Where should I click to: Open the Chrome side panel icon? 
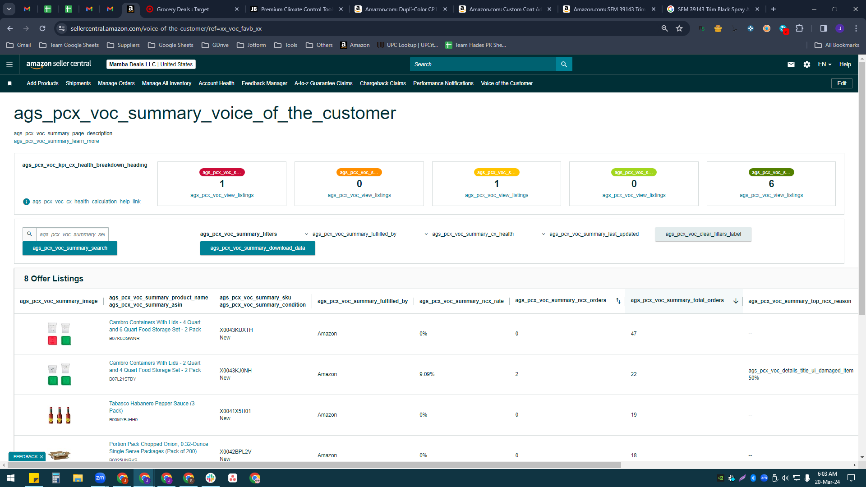[824, 28]
